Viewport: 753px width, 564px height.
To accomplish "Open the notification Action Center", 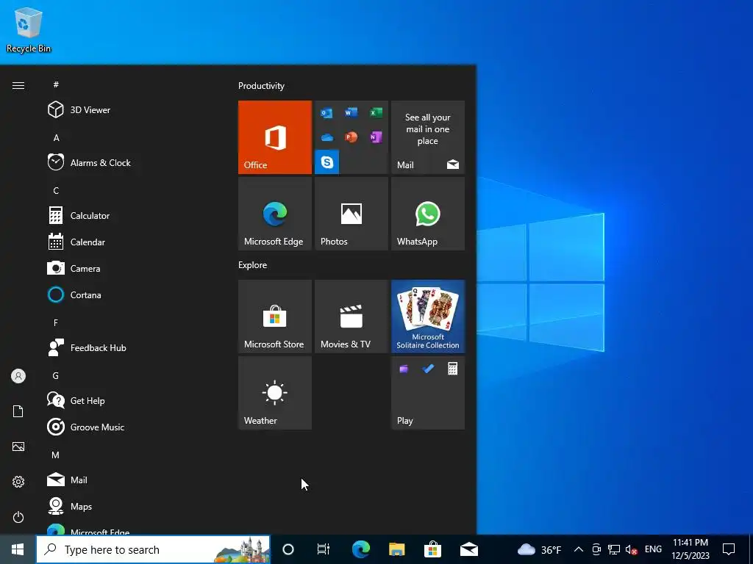I will pos(729,549).
